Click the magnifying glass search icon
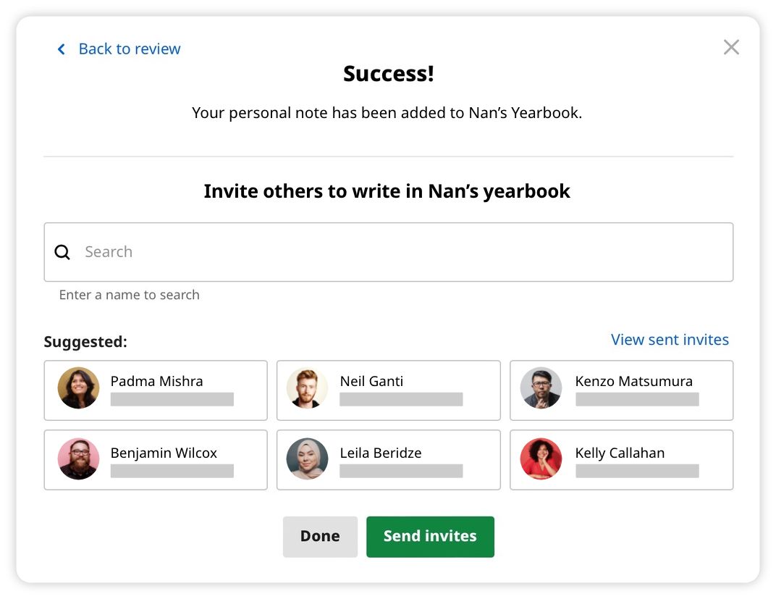 tap(62, 252)
